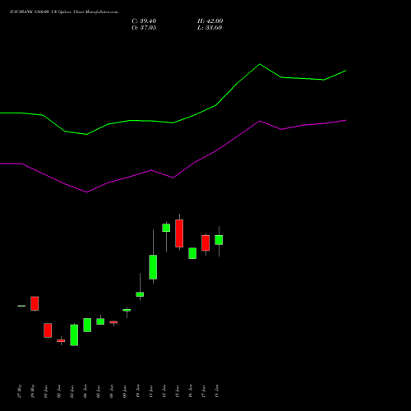The height and width of the screenshot is (411, 411).
Task: Click the red candle above 17 Jun
Action: 205,242
